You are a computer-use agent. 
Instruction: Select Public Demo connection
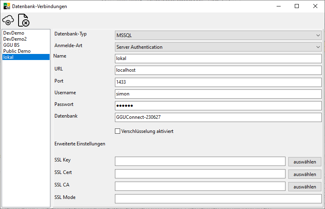17,51
